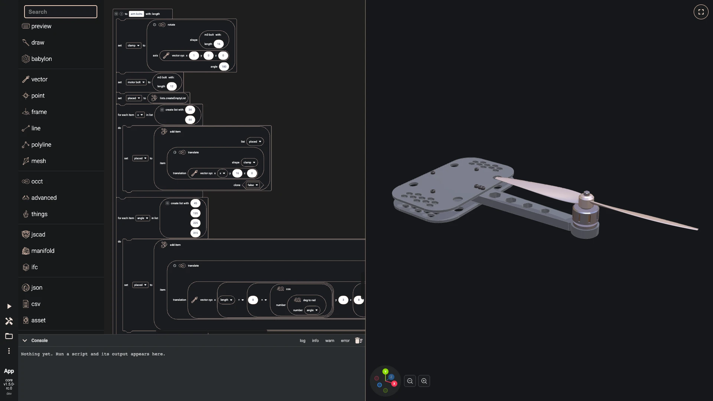Open the mesh category
The height and width of the screenshot is (401, 713).
61,161
